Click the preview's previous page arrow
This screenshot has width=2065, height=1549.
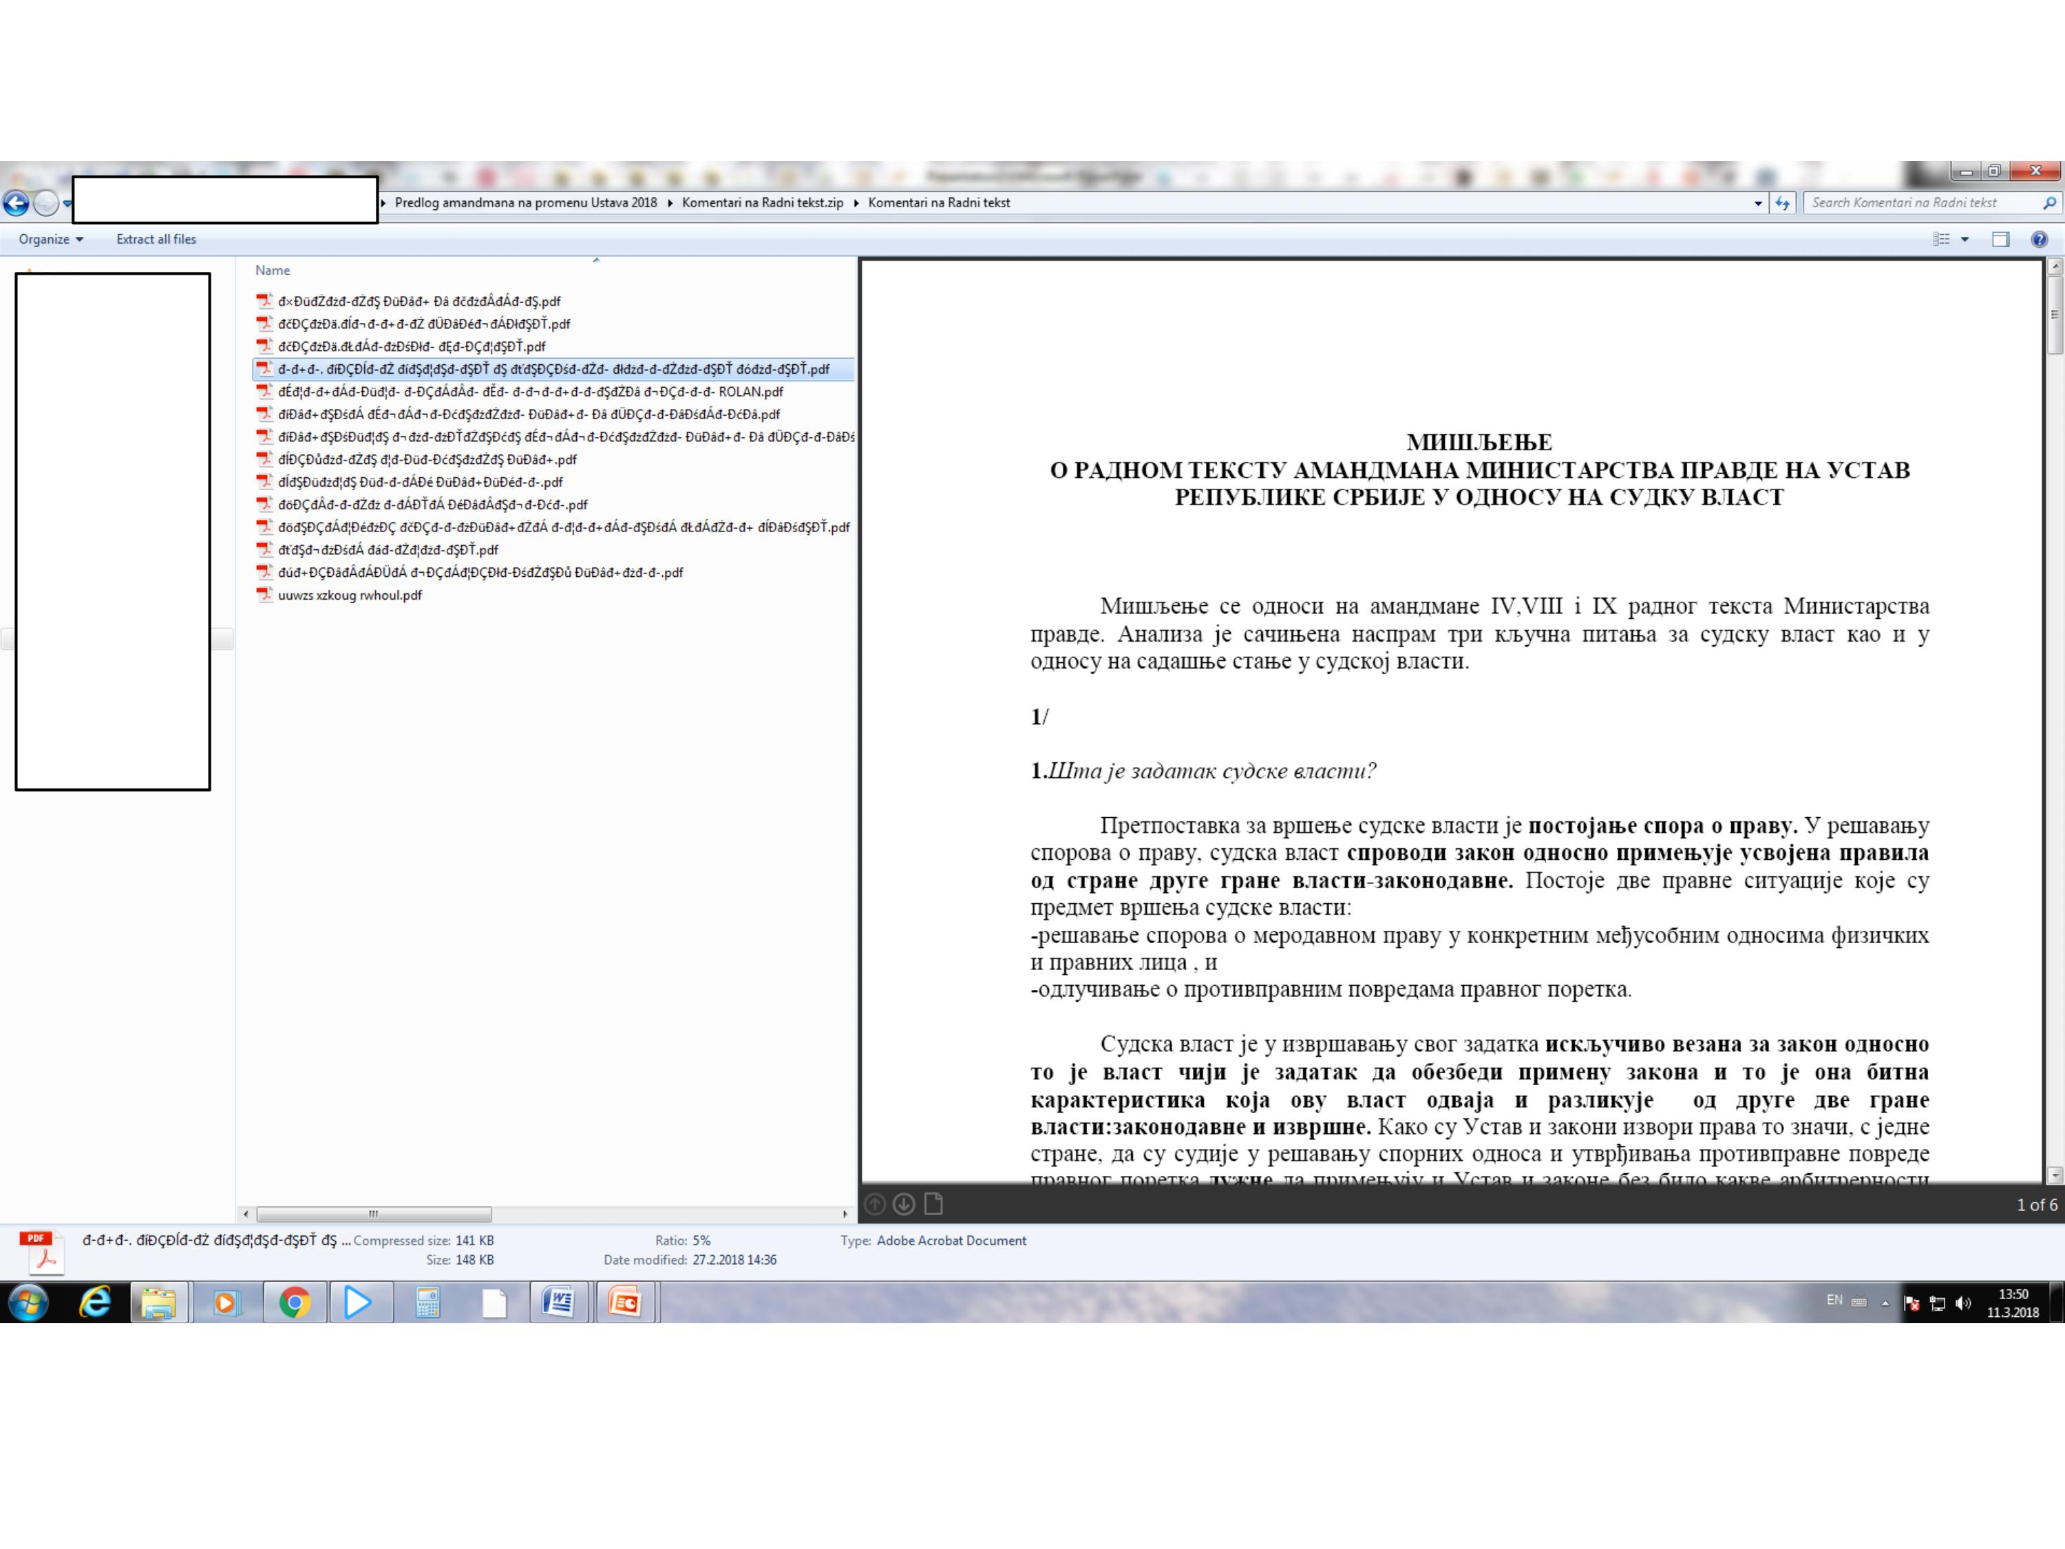click(x=875, y=1205)
